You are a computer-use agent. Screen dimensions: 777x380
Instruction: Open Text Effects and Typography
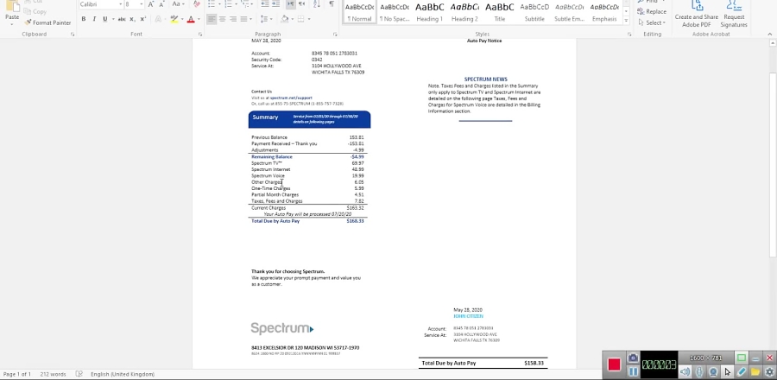158,19
